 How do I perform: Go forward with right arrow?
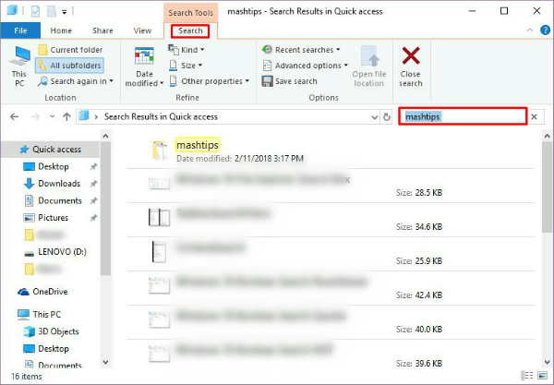coord(35,116)
